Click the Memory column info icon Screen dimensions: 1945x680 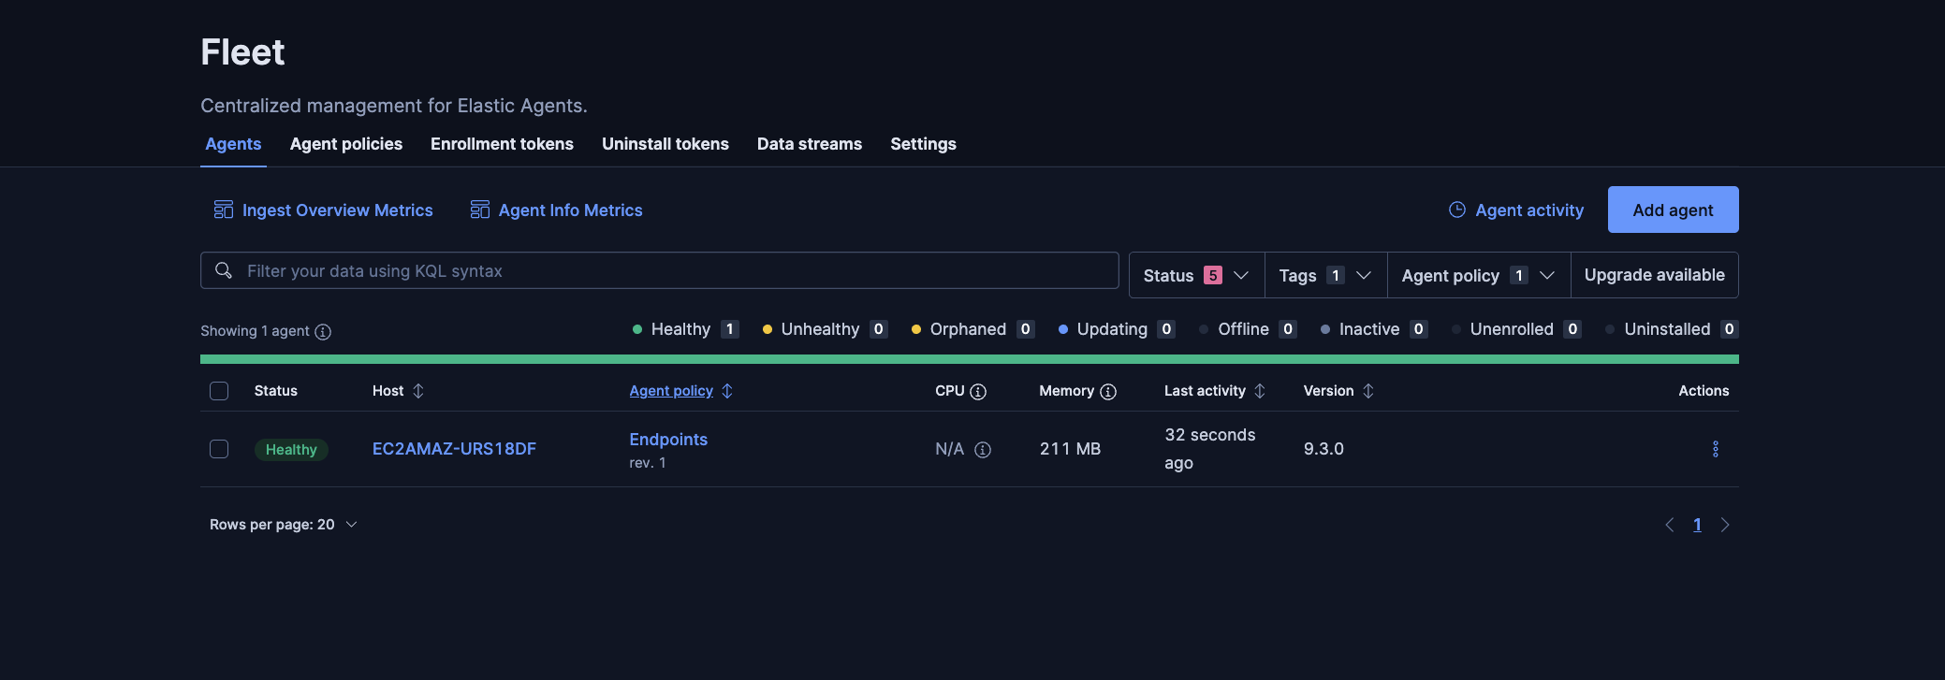point(1108,392)
